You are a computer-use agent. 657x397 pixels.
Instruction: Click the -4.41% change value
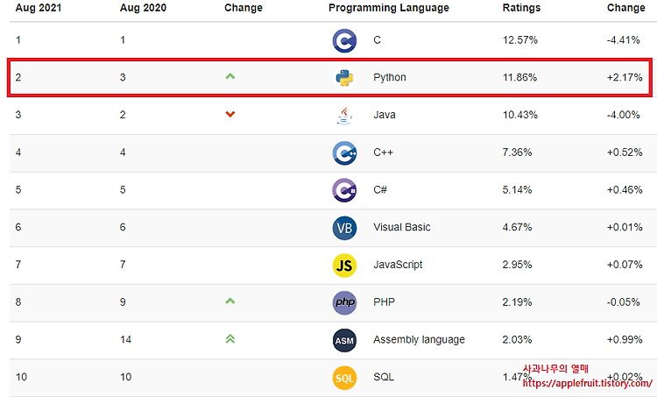click(624, 40)
